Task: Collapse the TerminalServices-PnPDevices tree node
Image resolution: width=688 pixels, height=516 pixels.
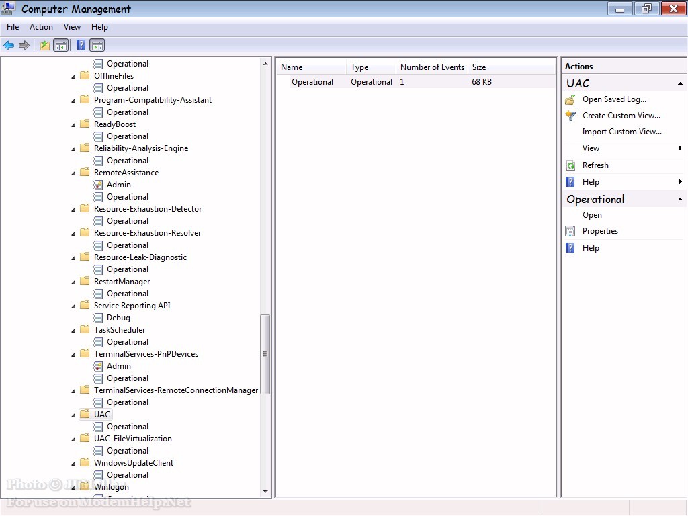Action: coord(73,355)
